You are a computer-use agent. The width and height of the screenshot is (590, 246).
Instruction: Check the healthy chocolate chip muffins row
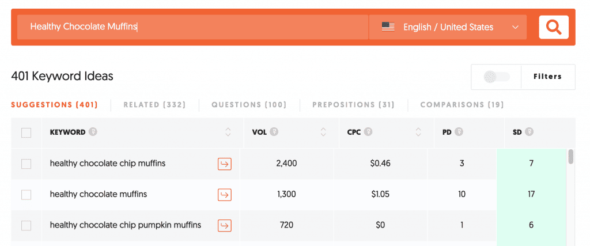tap(26, 164)
